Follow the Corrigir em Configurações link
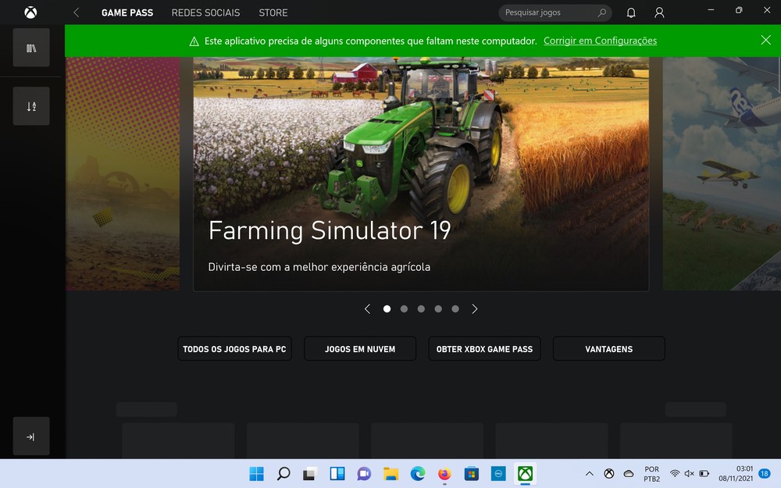Screen dimensions: 781x488 [x=600, y=41]
